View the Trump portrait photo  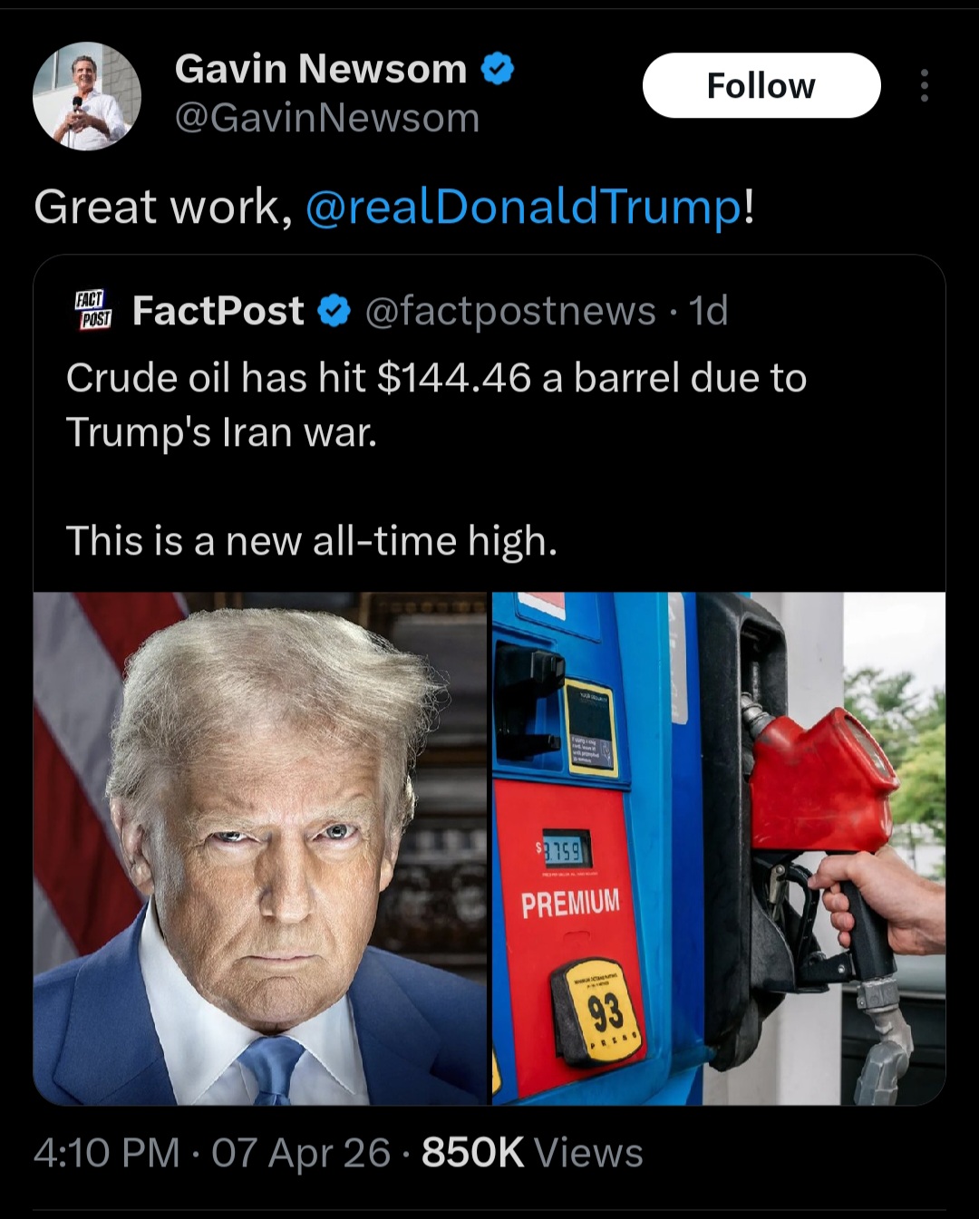[260, 848]
